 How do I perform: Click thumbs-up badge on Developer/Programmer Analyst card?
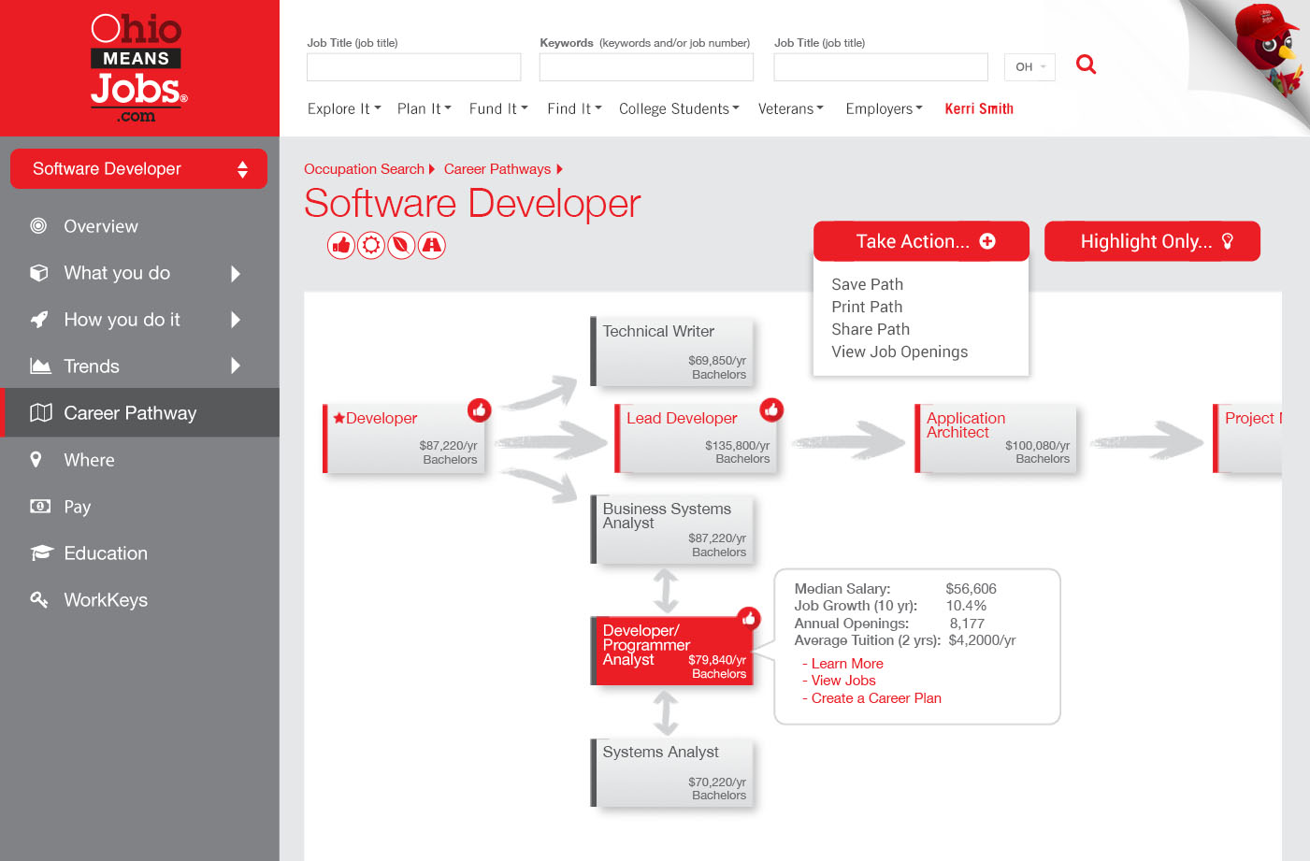coord(749,618)
